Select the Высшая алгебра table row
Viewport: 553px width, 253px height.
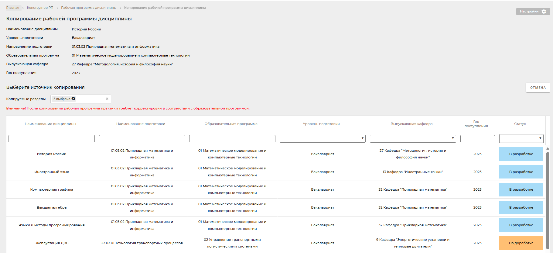coord(276,207)
